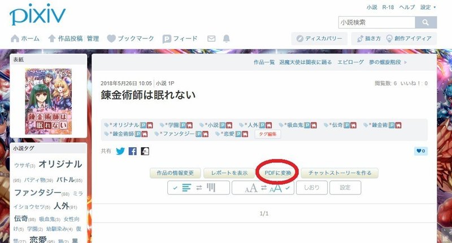Click blue P icon beside *錬金術 tag
Viewport: 452px width, 243px height.
coord(392,125)
